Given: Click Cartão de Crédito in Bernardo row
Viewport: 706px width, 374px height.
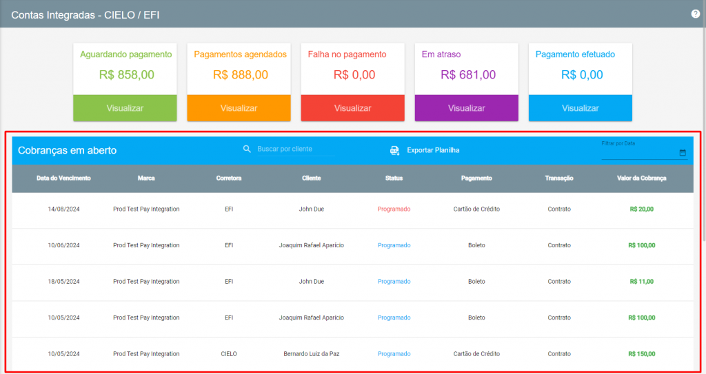Looking at the screenshot, I should (476, 354).
